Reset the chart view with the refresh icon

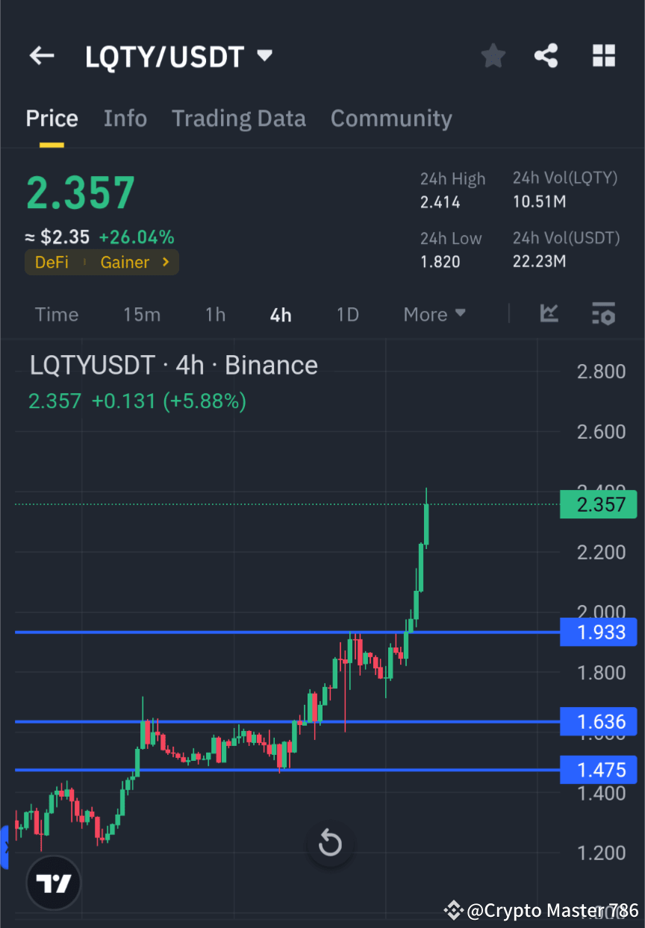[330, 843]
